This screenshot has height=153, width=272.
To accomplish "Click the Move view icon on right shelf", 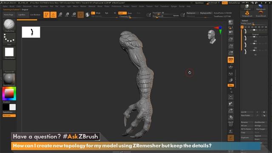I will tap(230, 104).
